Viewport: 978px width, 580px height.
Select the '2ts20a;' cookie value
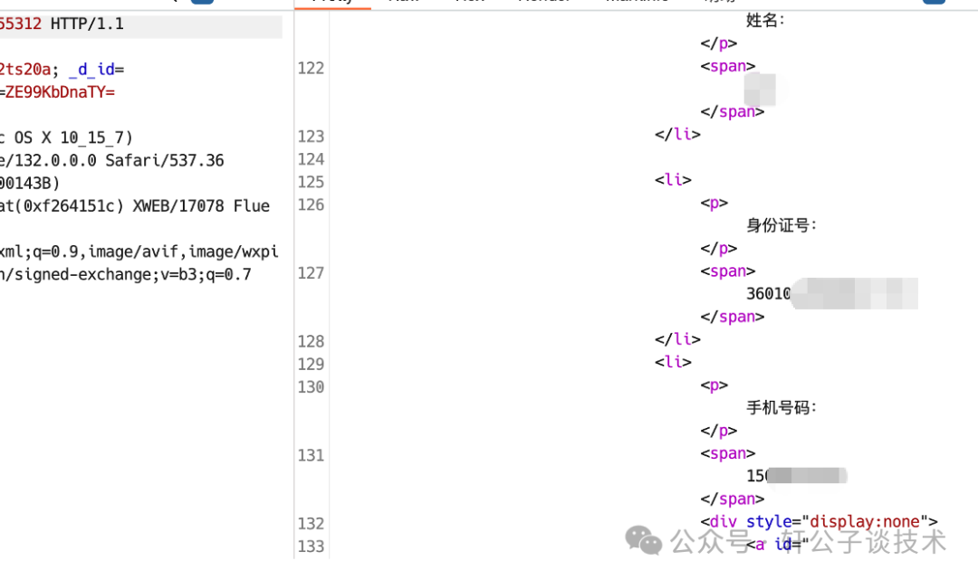pos(29,70)
